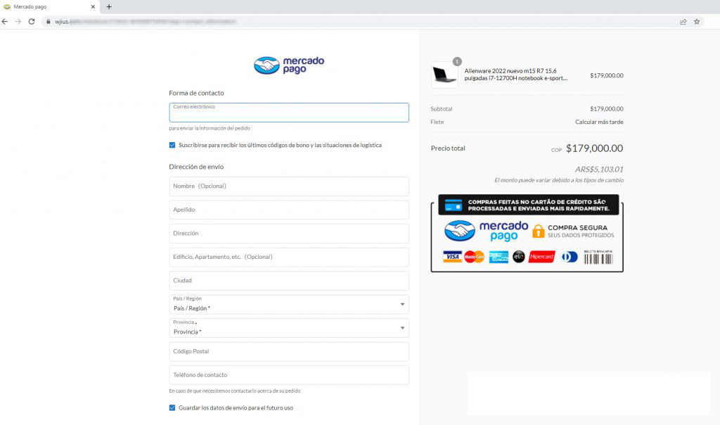Click the Código Postal field
This screenshot has width=720, height=425.
click(289, 352)
